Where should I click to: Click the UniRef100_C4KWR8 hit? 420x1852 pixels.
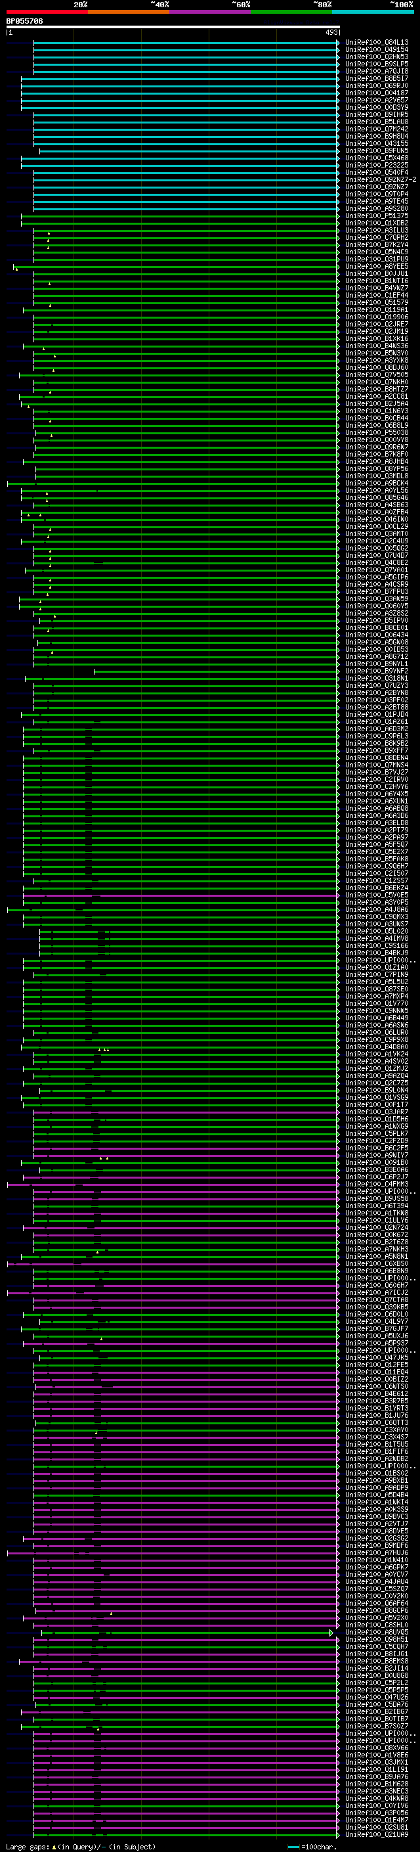coord(377,1798)
